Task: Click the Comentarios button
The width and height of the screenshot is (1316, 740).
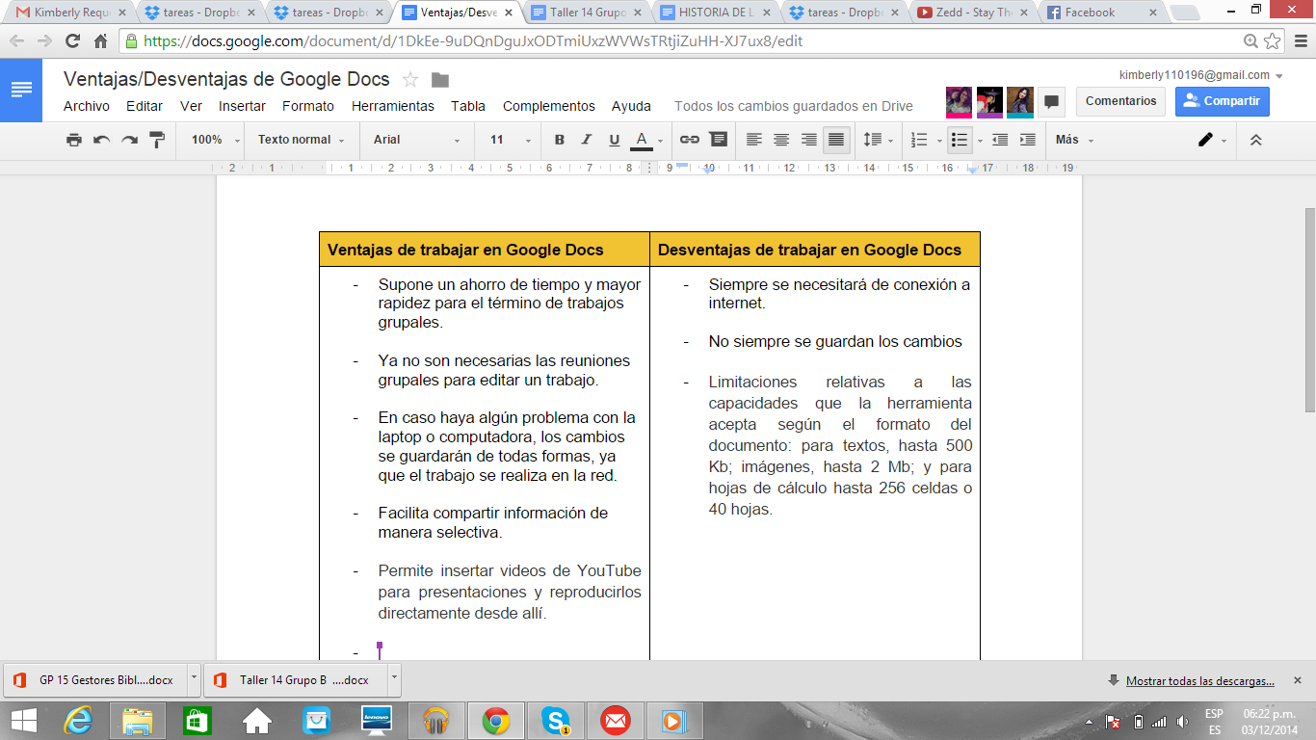Action: tap(1120, 101)
